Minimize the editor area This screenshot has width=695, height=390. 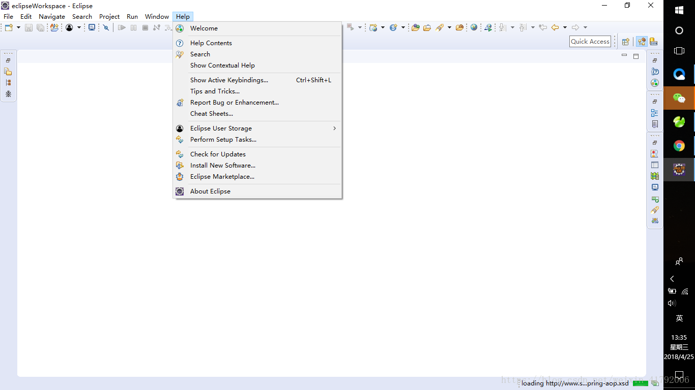pos(624,56)
